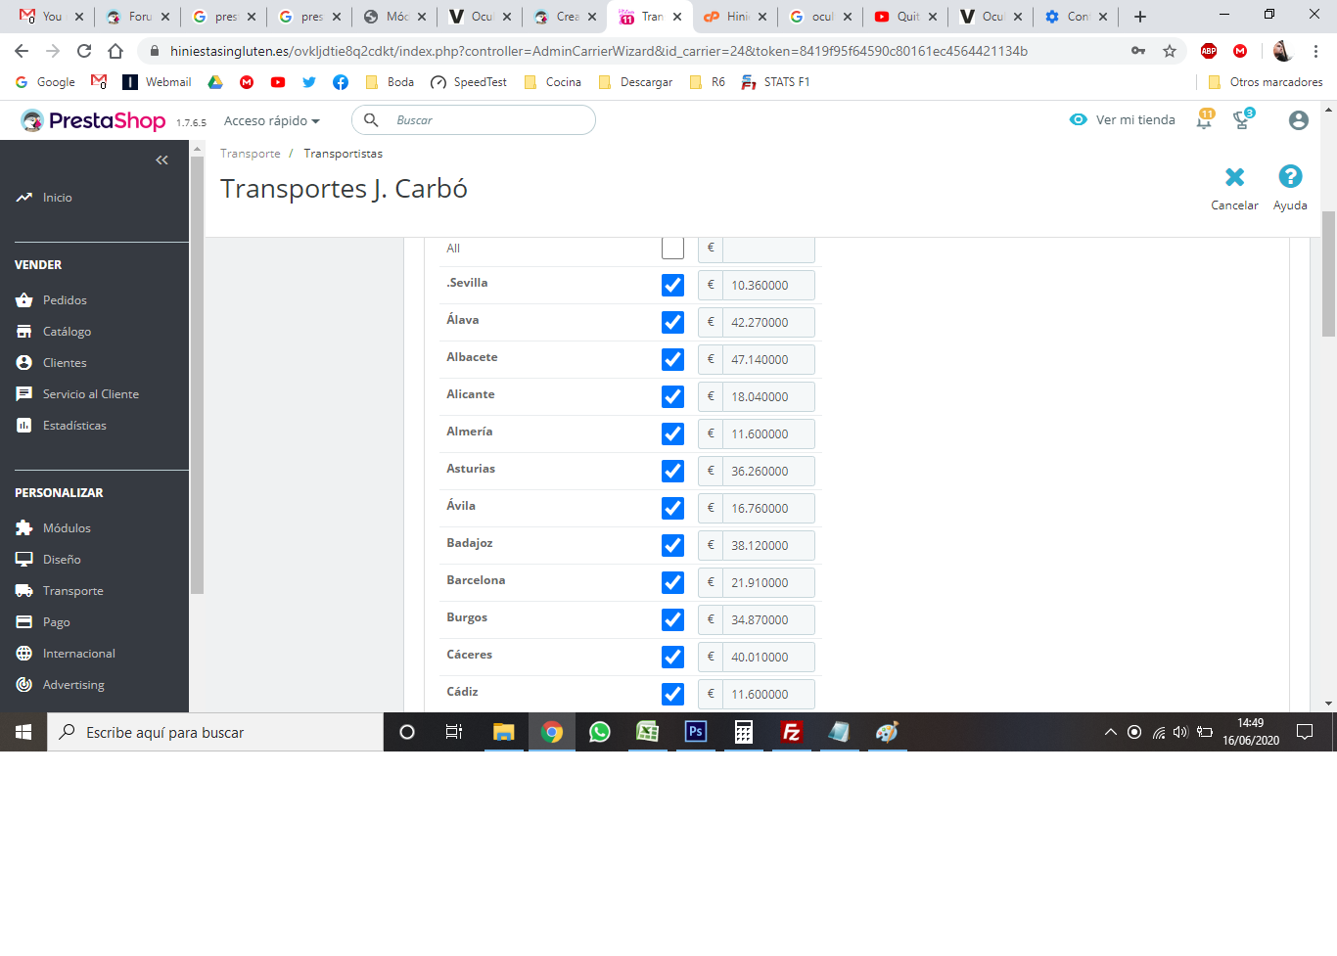
Task: Uncheck the Álava checkbox
Action: 672,322
